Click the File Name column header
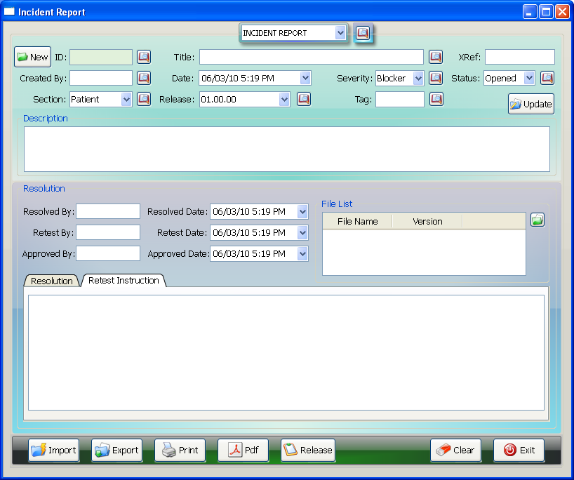The image size is (574, 480). 358,222
